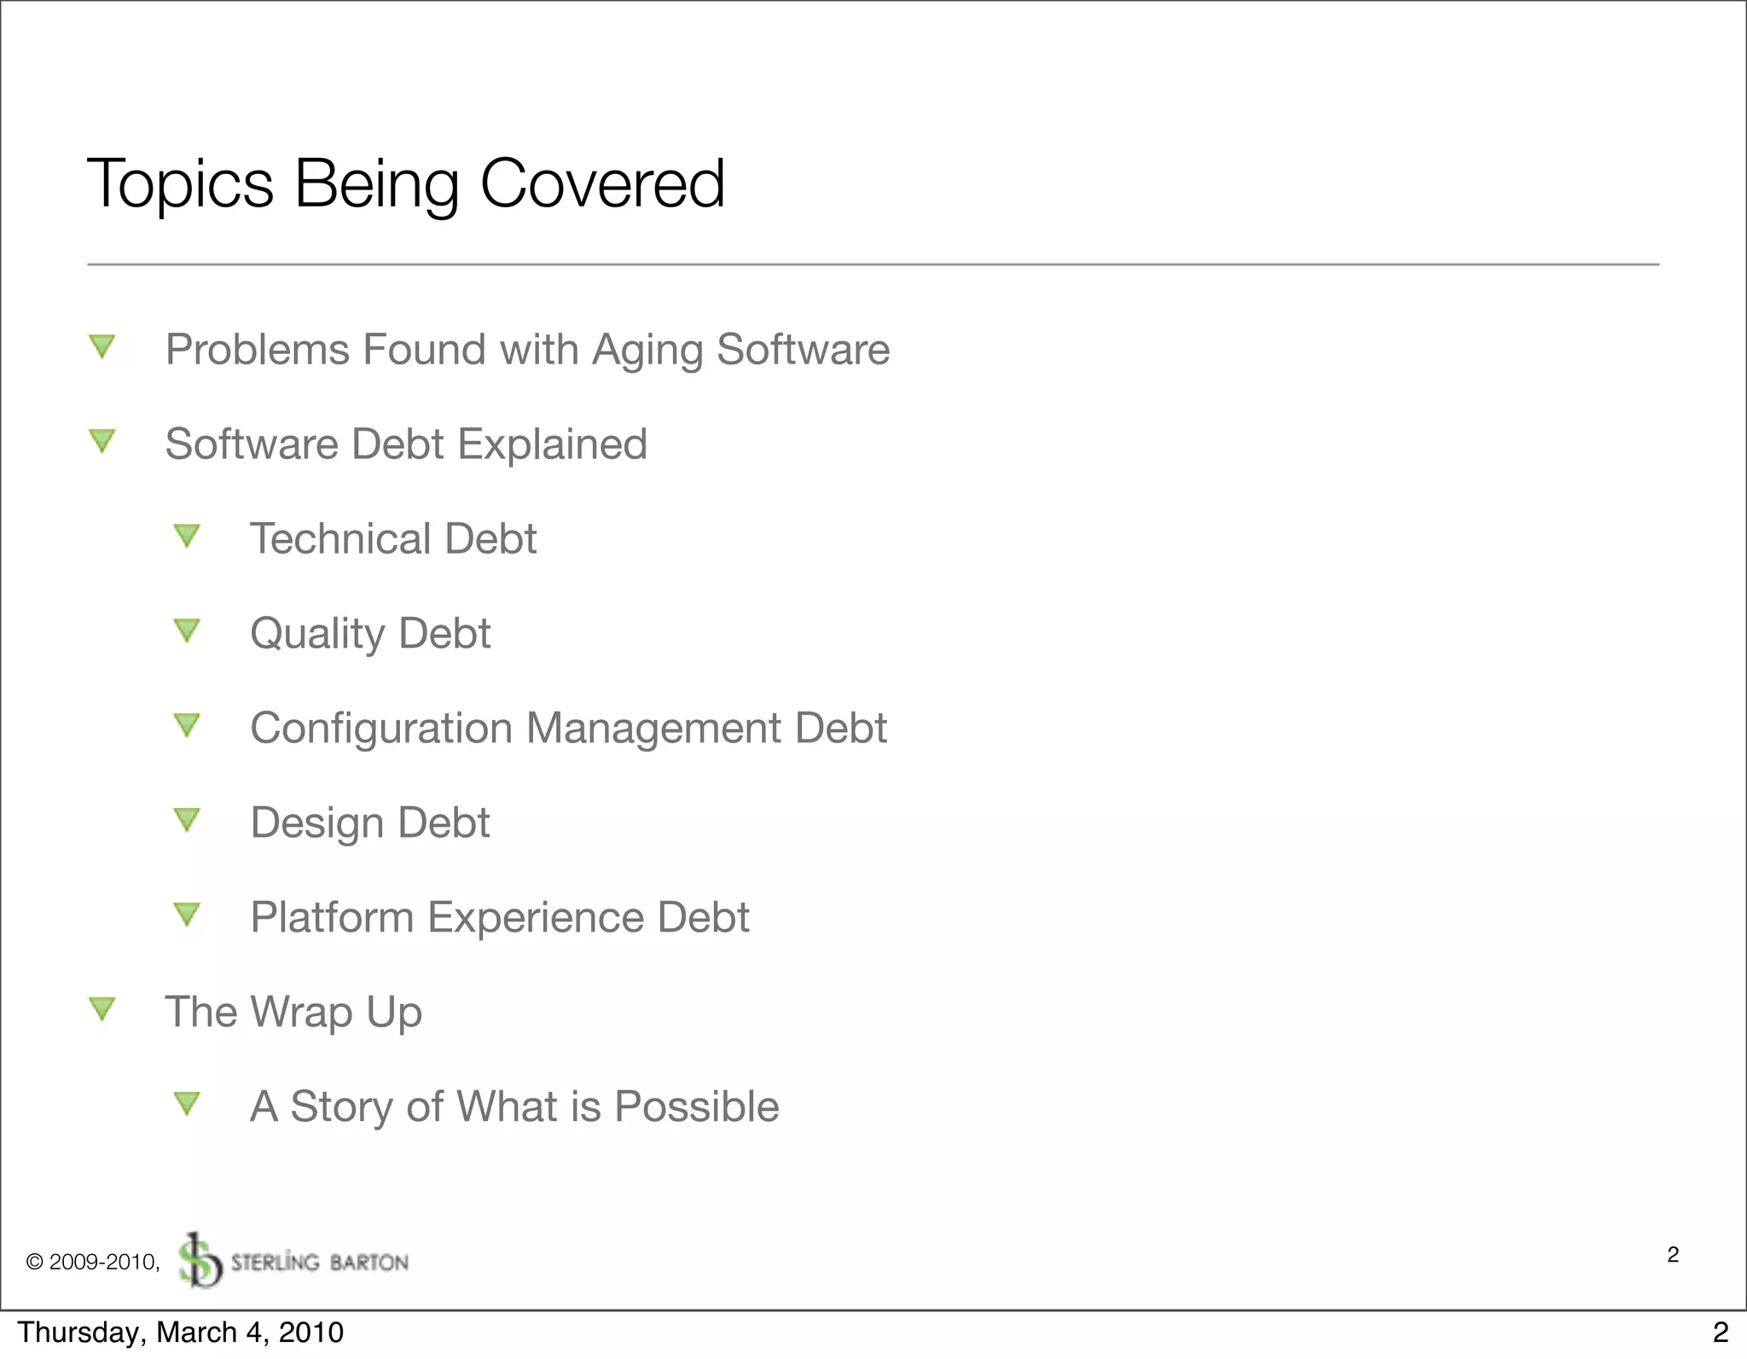Click Problems Found with Aging Software text
This screenshot has height=1359, width=1747.
pyautogui.click(x=527, y=350)
